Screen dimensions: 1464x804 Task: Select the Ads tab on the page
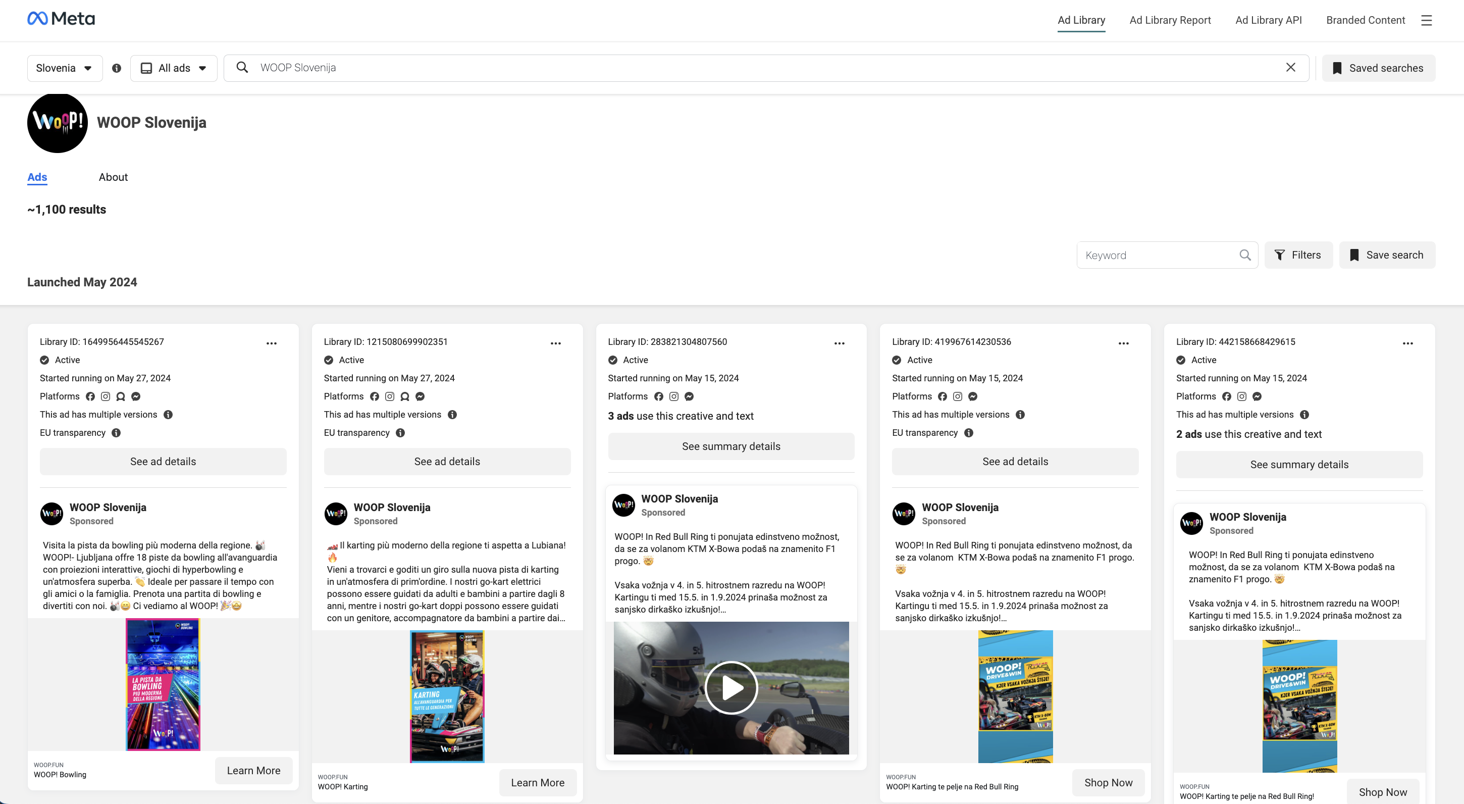click(37, 177)
